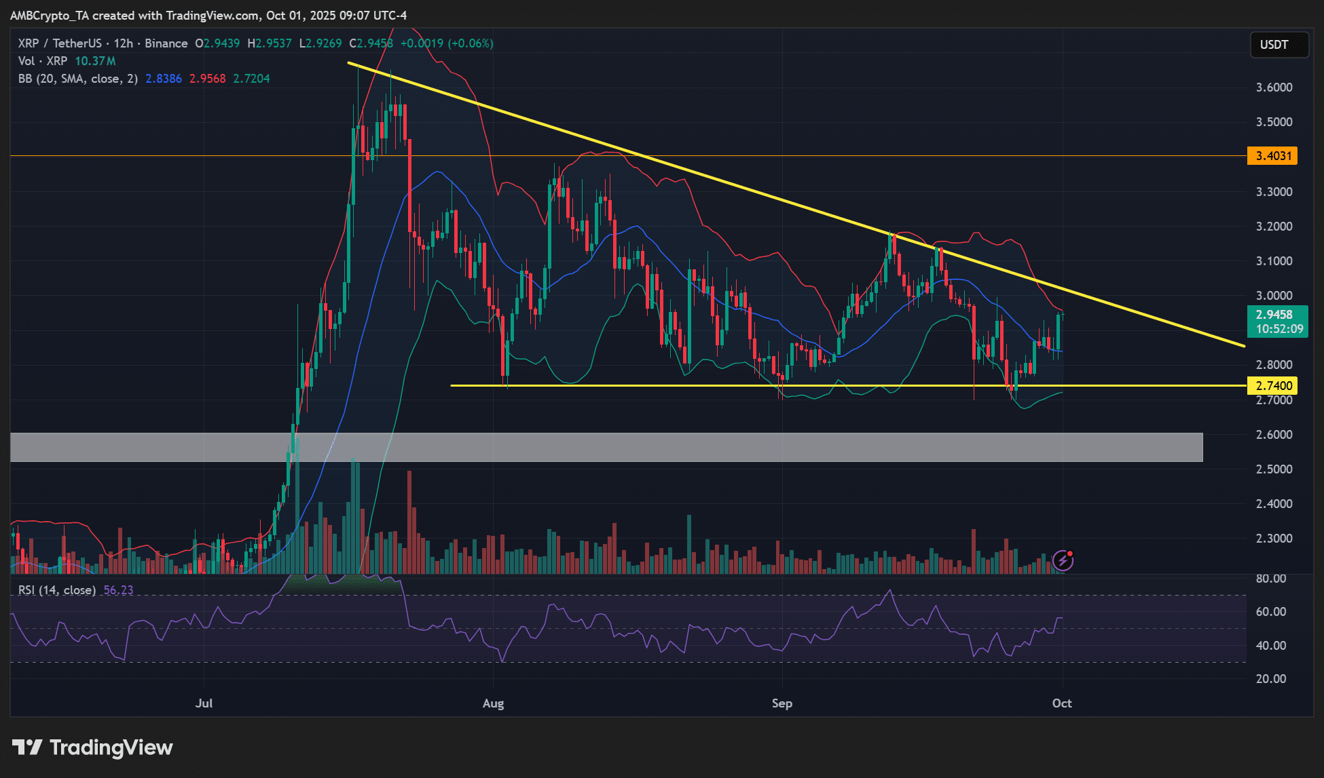Click the RSI (14, close) indicator label
Viewport: 1324px width, 778px height.
[57, 590]
